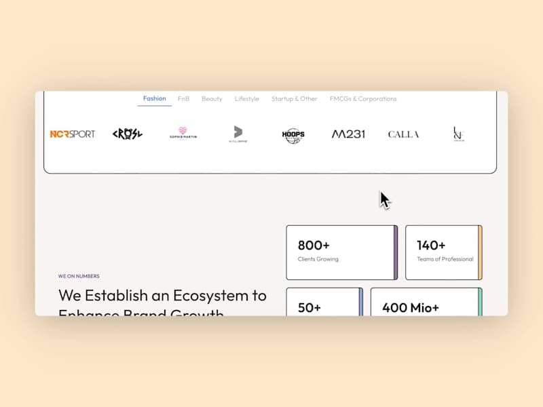Click the Crosl graffiti-style brand logo
This screenshot has height=407, width=543.
click(x=128, y=134)
